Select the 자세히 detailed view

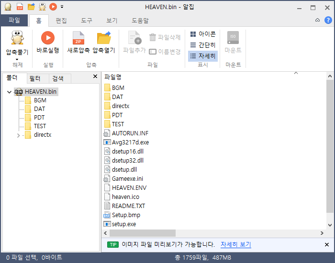(x=203, y=56)
